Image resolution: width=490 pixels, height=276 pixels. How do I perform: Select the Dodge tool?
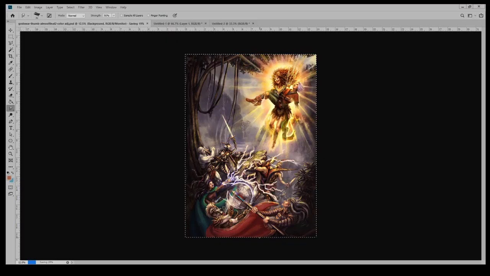pos(11,115)
